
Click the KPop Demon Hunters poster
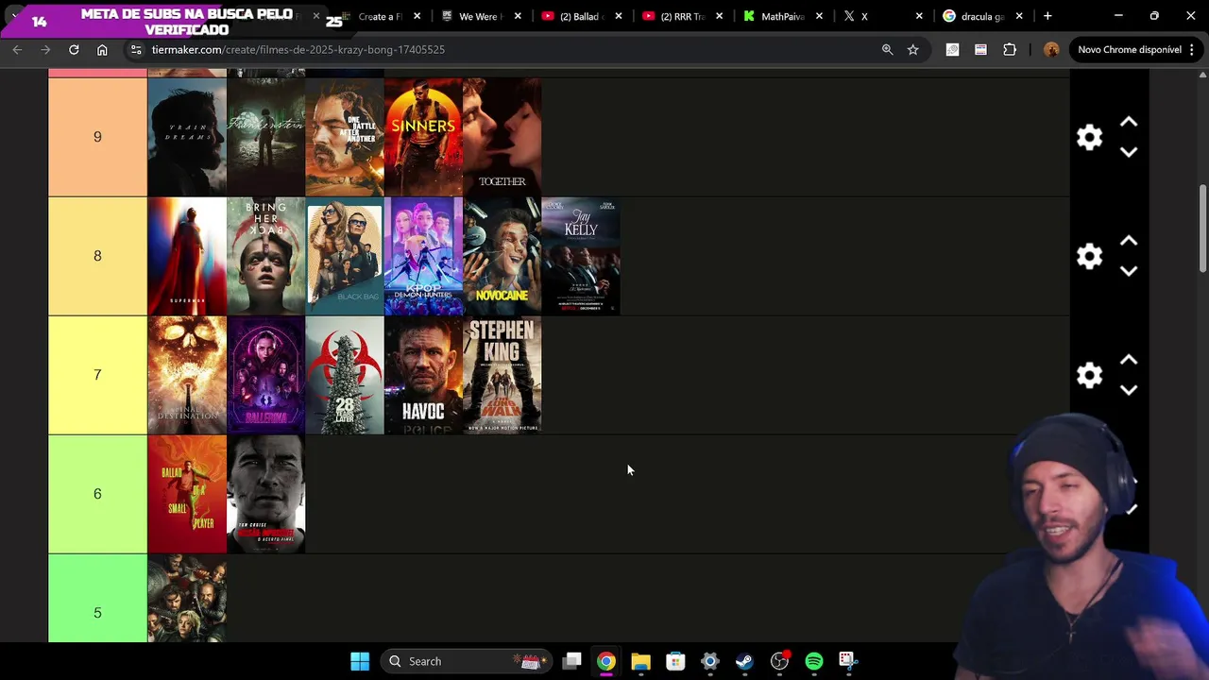pyautogui.click(x=423, y=256)
